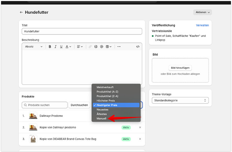This screenshot has height=152, width=232.
Task: Toggle italic formatting in description editor
Action: pos(55,47)
